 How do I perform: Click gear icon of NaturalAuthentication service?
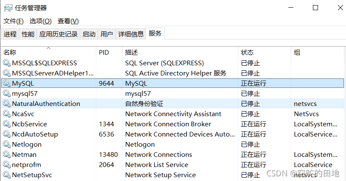coord(7,103)
